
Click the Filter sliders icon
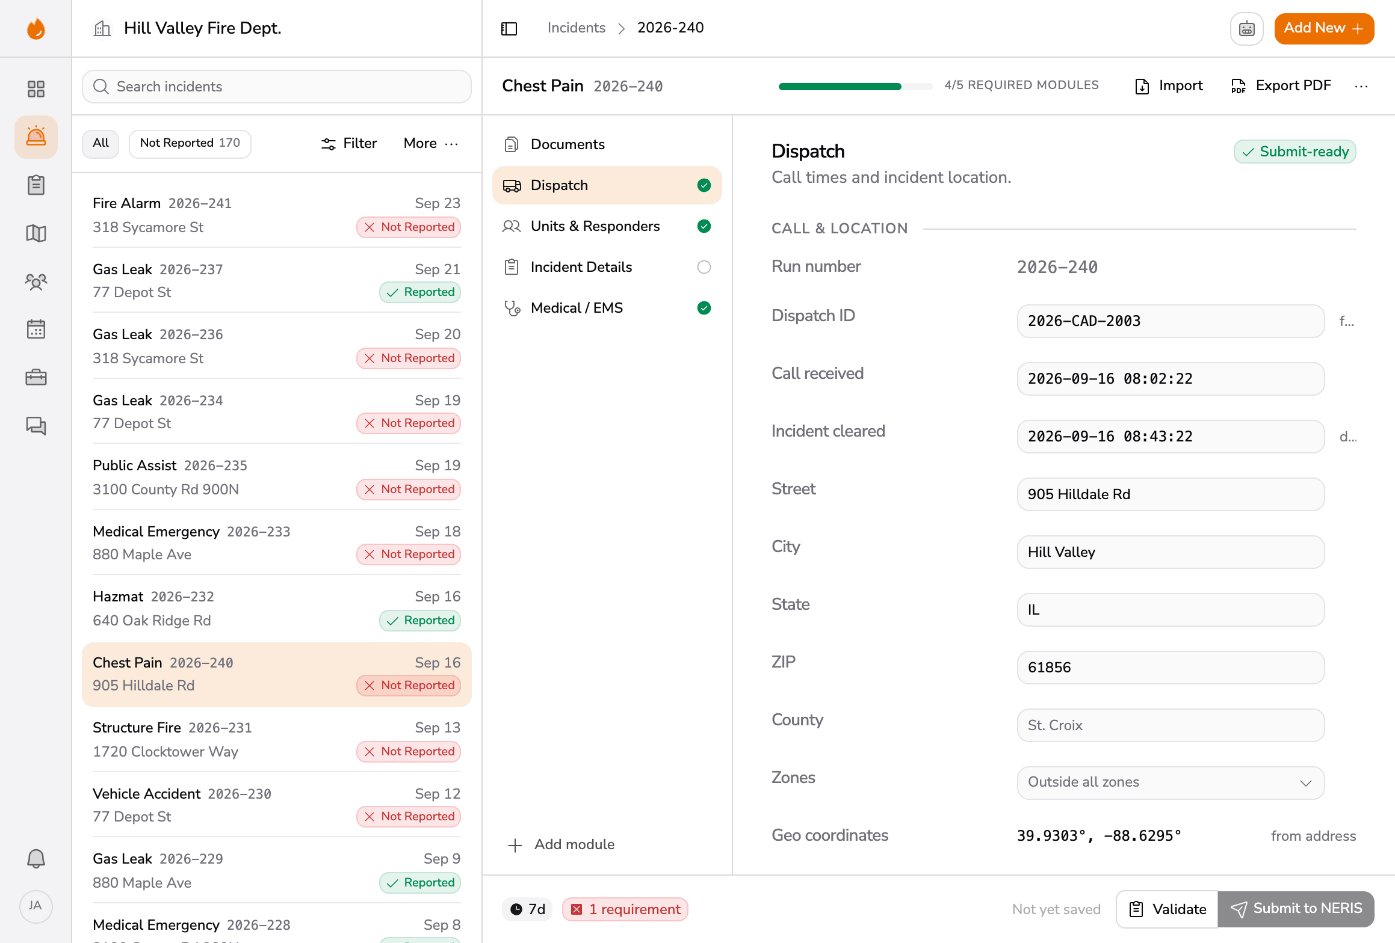coord(329,144)
